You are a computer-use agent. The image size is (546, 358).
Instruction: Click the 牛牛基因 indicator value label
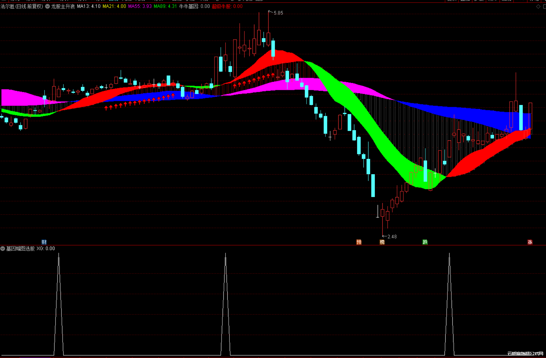pos(194,6)
